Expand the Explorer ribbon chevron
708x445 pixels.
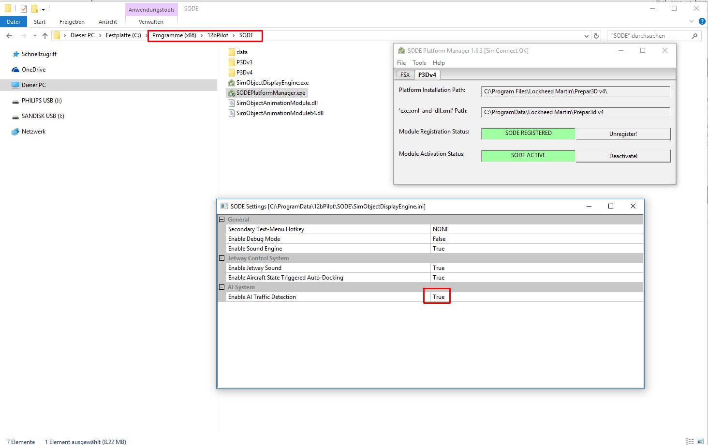point(691,21)
